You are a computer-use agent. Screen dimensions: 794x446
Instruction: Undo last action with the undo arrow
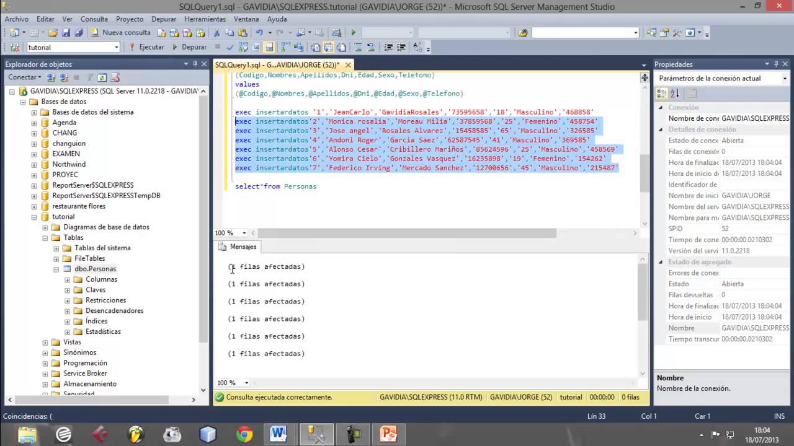click(x=259, y=32)
